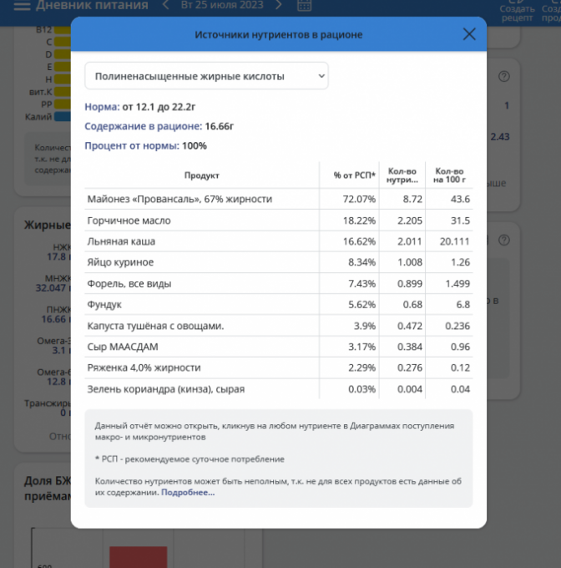This screenshot has height=568, width=561.
Task: Select the Сыр МААСДАМ row
Action: point(279,347)
